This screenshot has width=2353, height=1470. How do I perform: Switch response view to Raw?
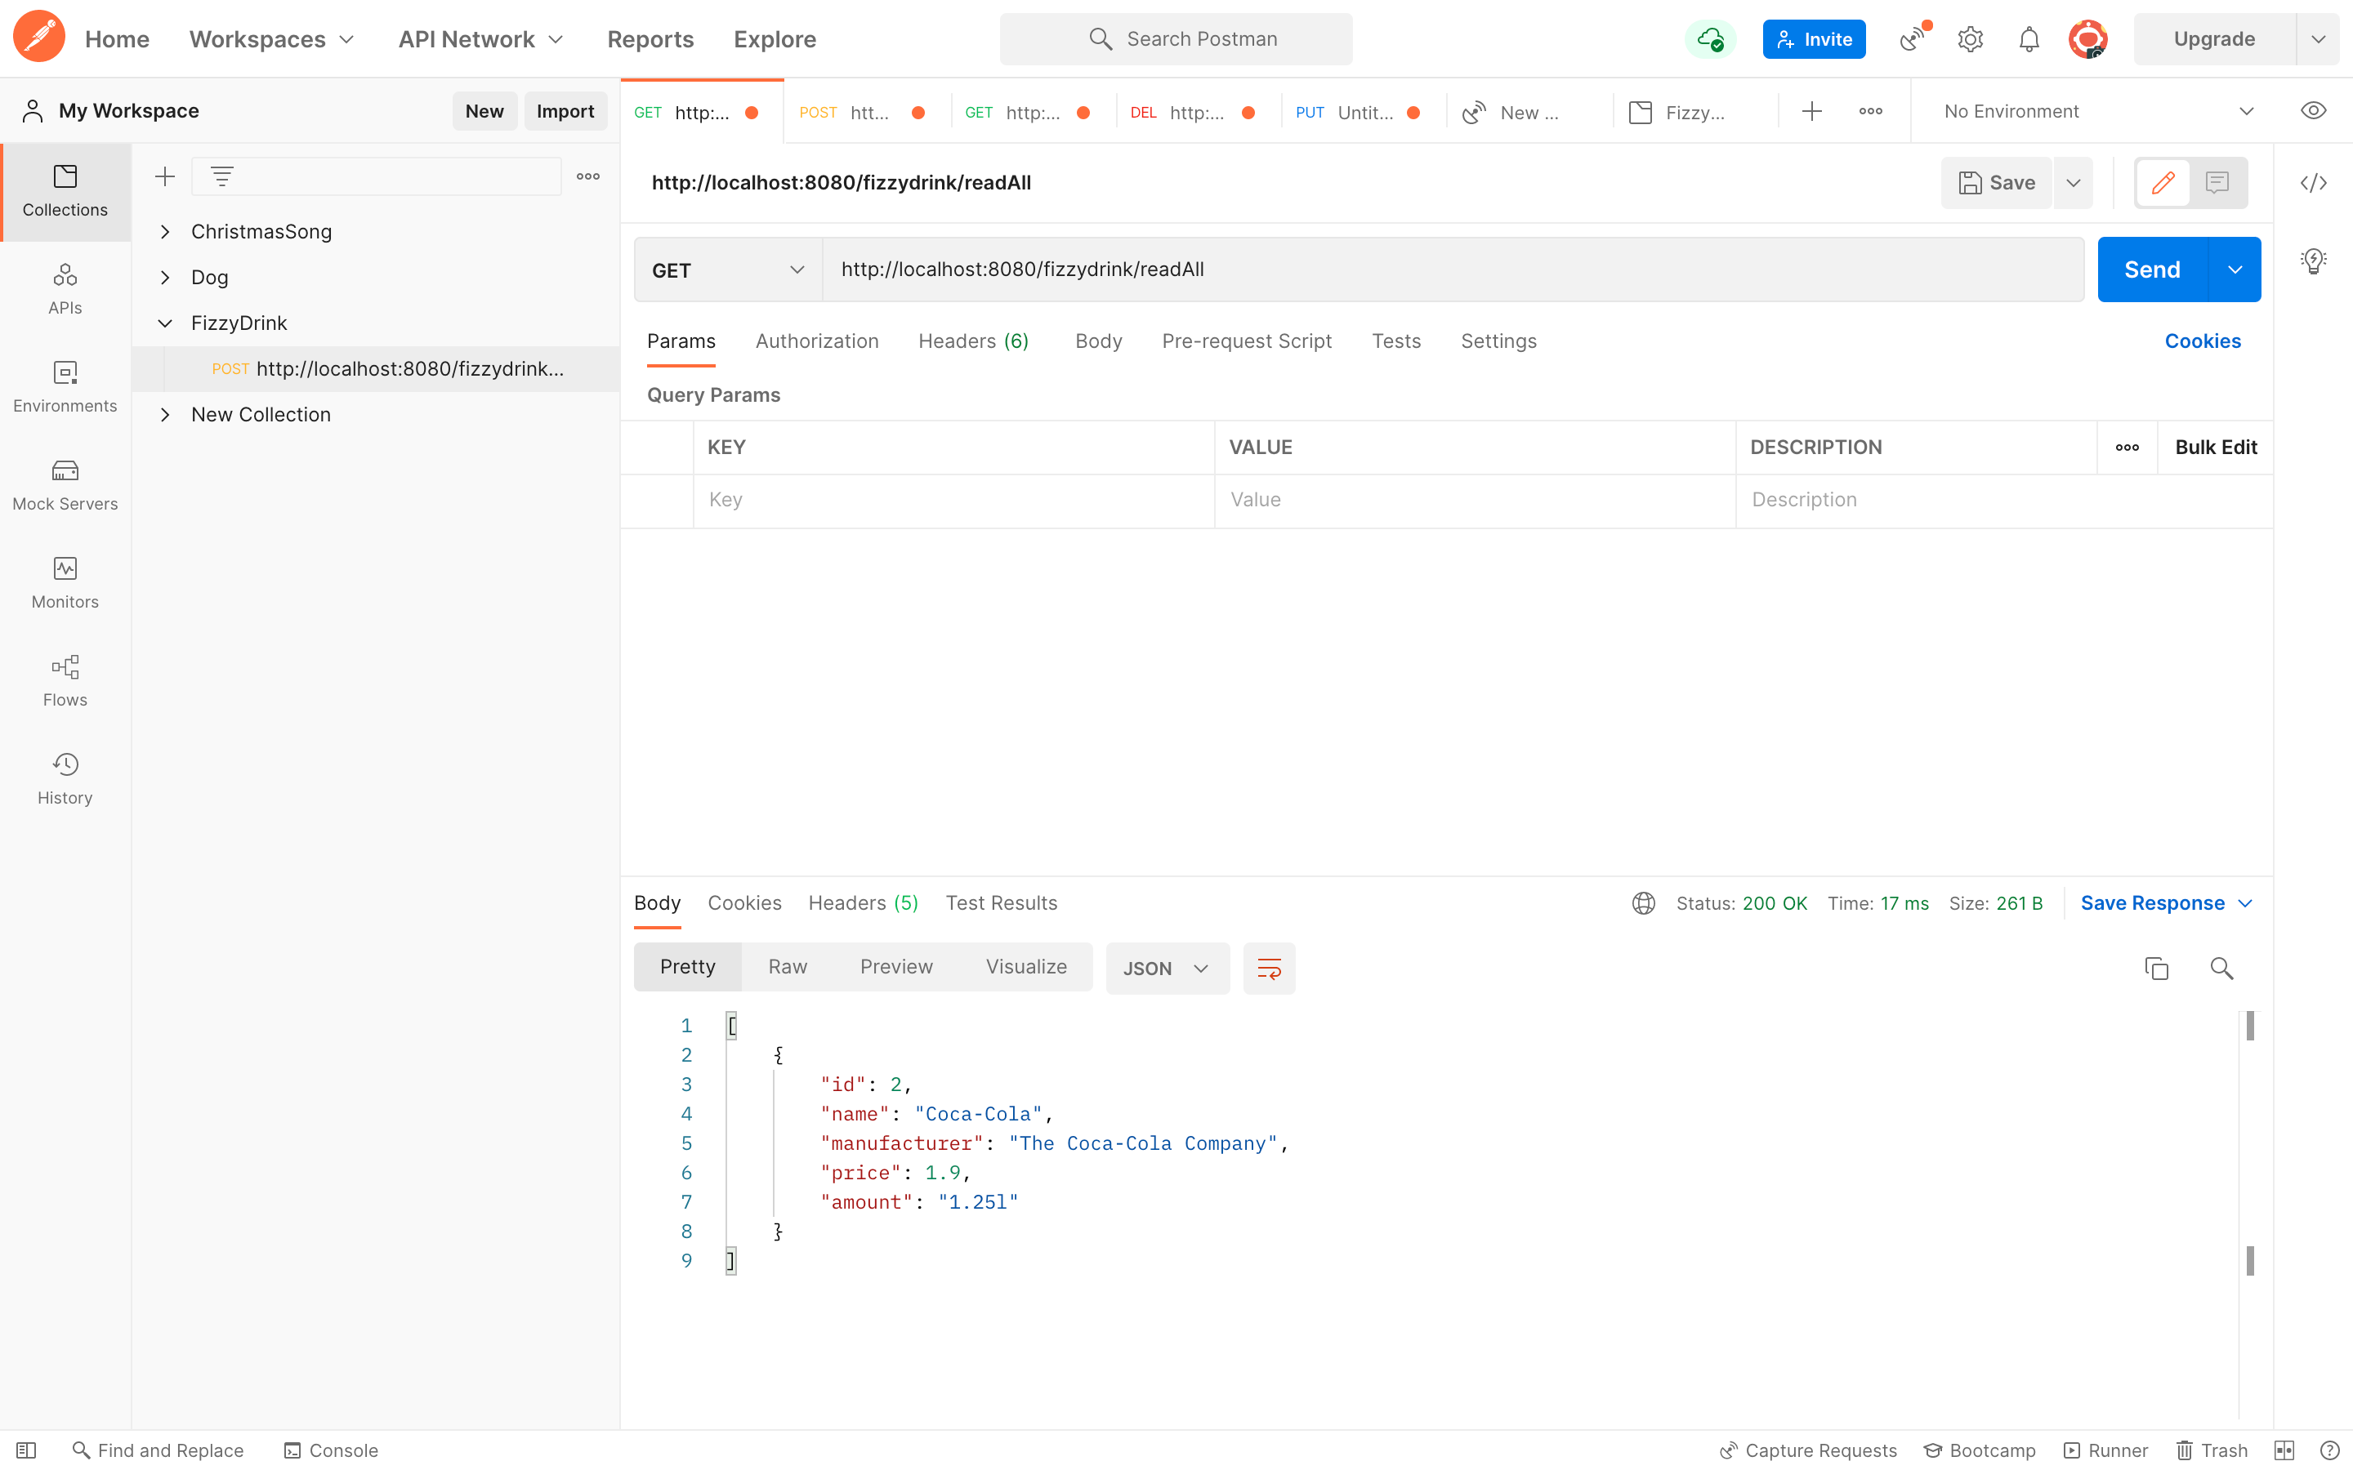click(x=788, y=965)
